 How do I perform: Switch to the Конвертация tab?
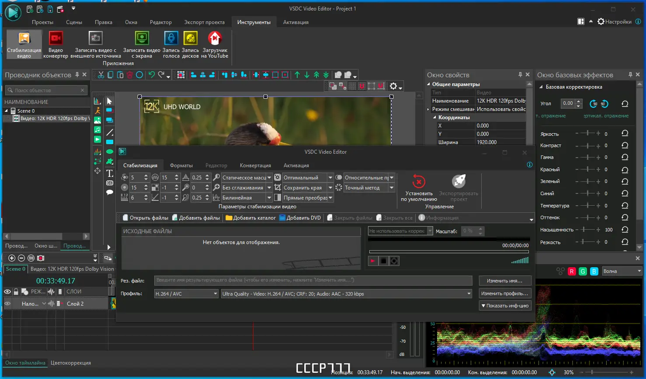(255, 165)
